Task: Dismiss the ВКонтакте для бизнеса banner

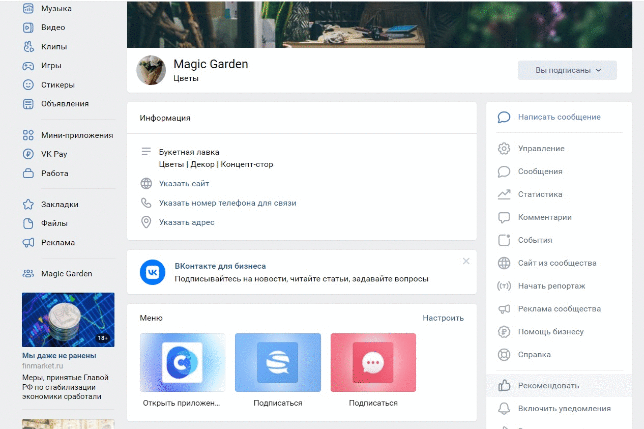Action: 466,261
